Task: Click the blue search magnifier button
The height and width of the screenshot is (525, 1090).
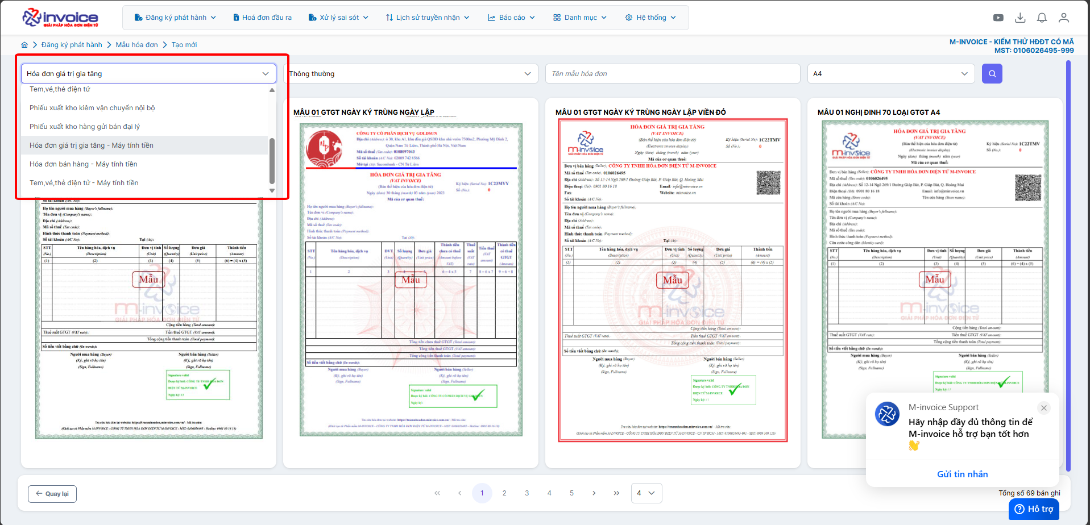Action: 992,74
